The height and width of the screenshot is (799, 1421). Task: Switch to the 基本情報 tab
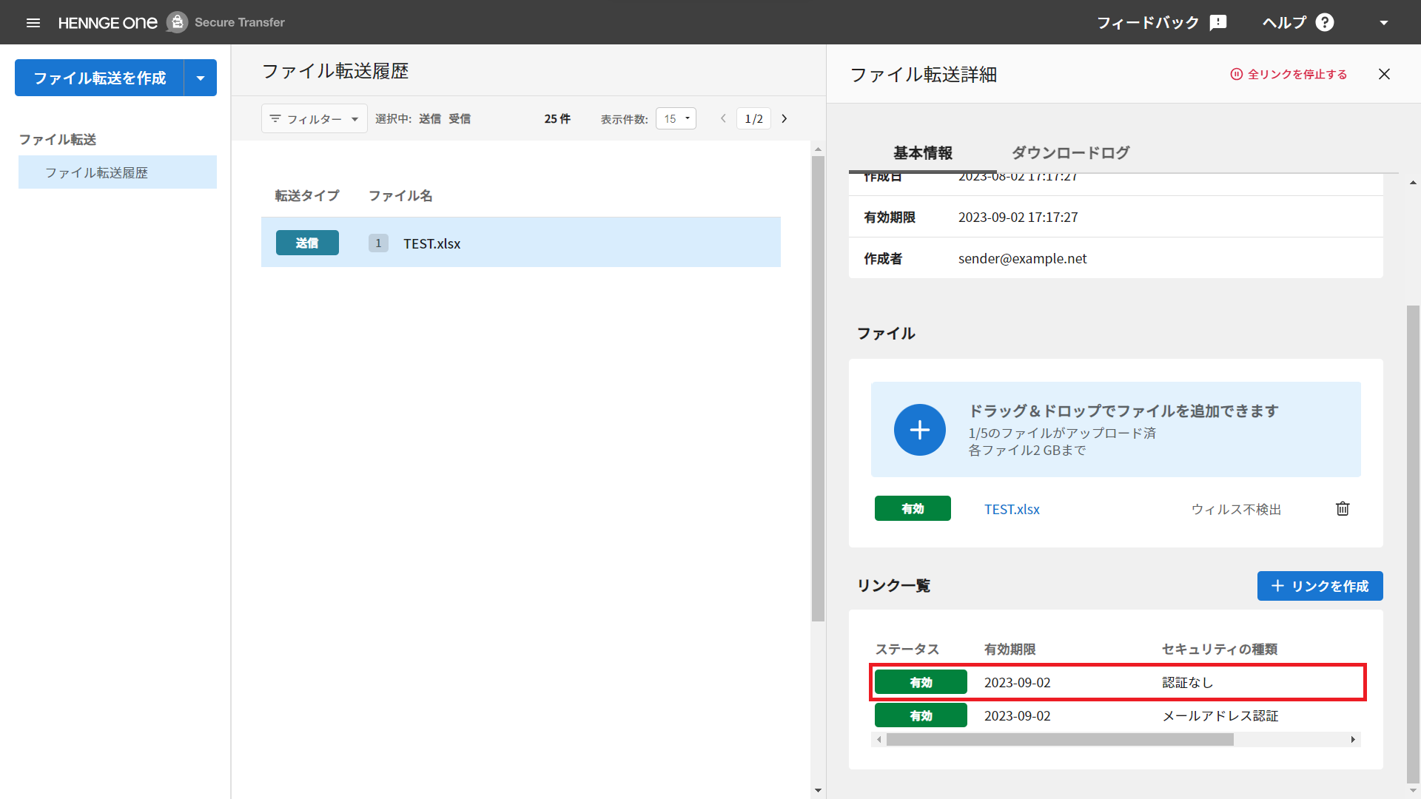tap(923, 152)
